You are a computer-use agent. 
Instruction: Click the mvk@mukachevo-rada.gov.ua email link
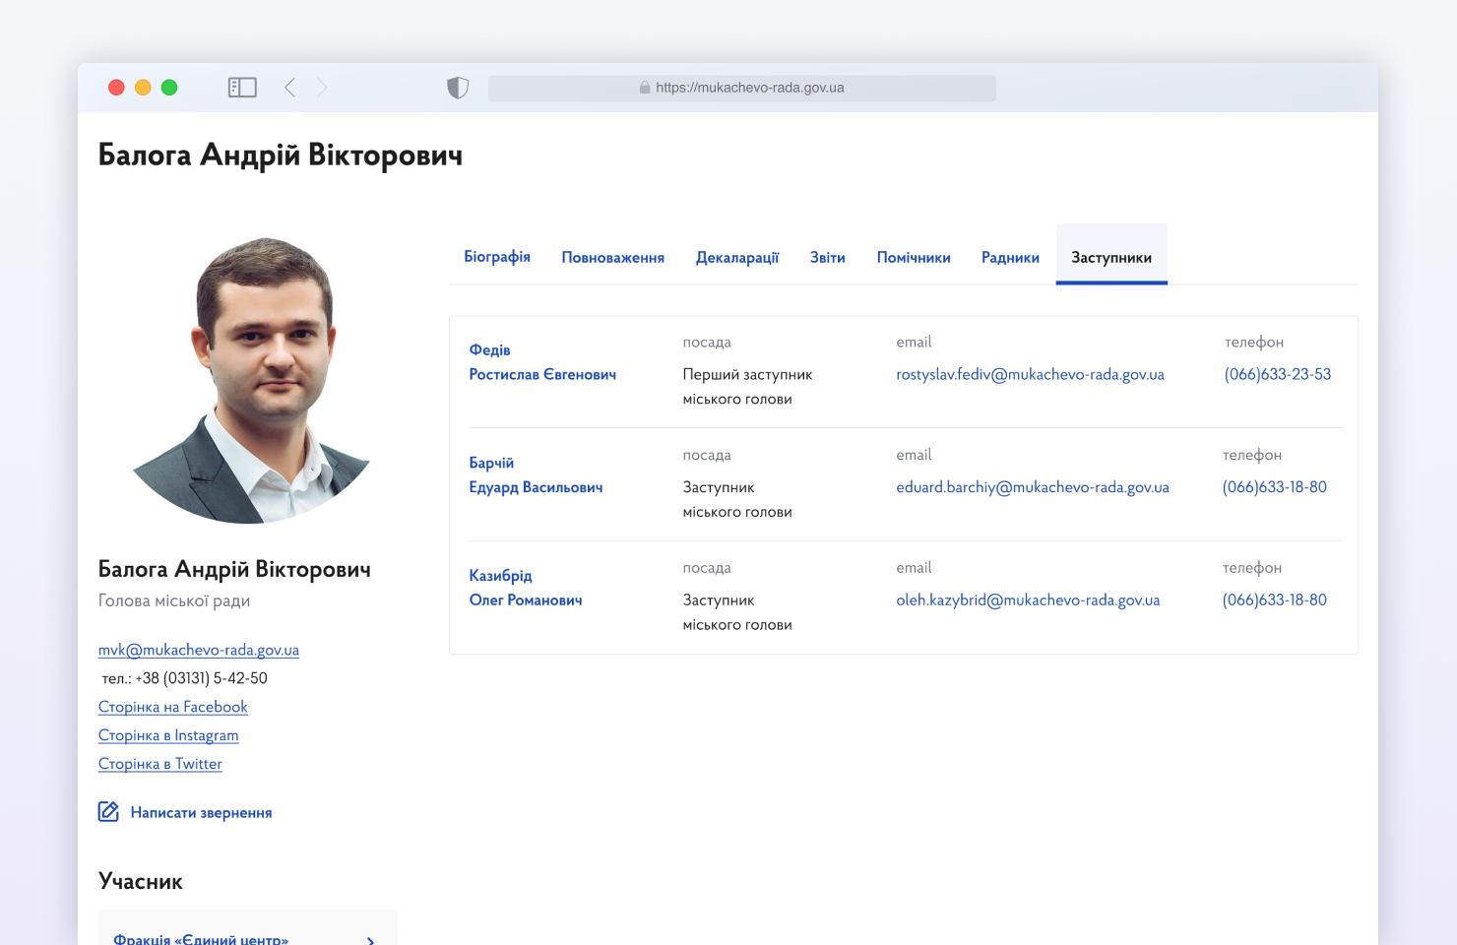[x=199, y=650]
